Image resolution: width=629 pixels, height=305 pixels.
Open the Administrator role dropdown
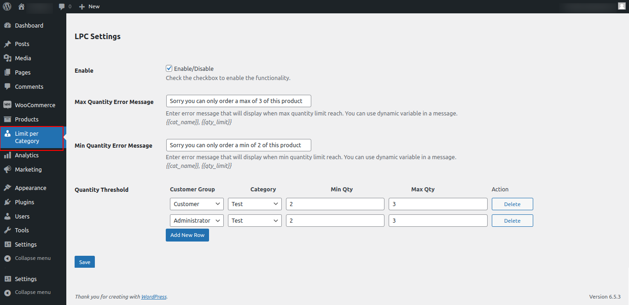[197, 220]
